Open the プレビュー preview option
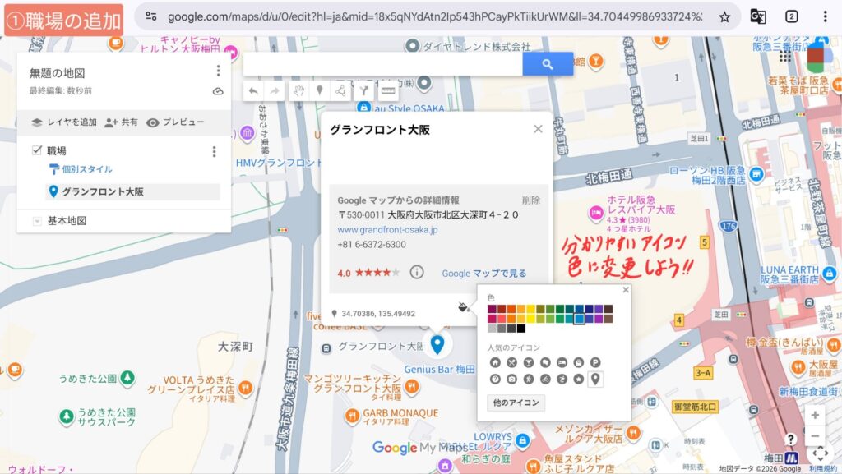 (175, 122)
